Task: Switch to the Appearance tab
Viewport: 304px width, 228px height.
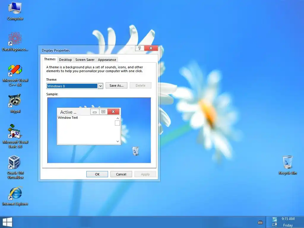Action: [107, 60]
